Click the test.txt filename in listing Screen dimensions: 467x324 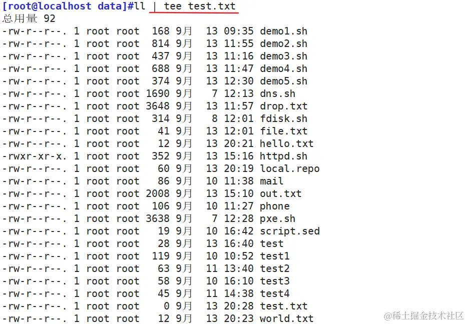click(283, 306)
